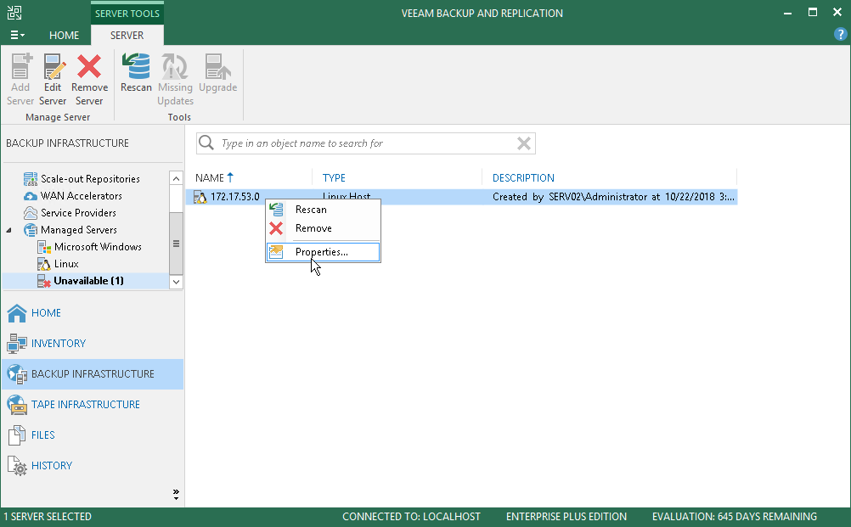Click the Tape Infrastructure icon
Viewport: 851px width, 527px height.
(x=17, y=405)
